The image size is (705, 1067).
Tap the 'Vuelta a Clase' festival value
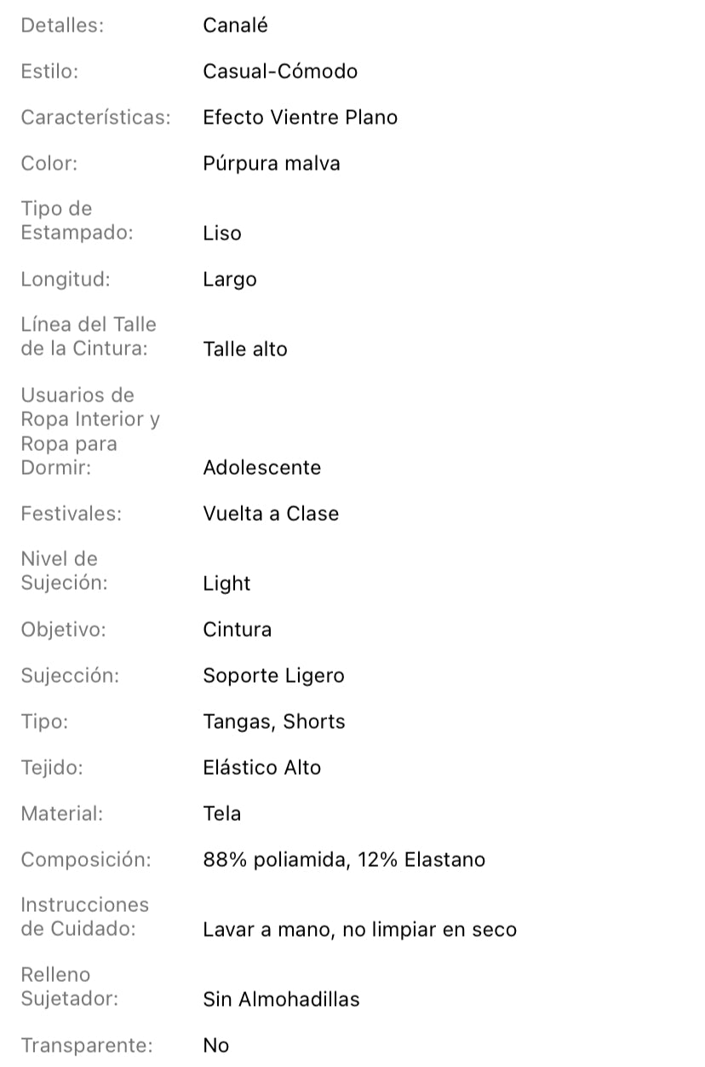coord(271,514)
